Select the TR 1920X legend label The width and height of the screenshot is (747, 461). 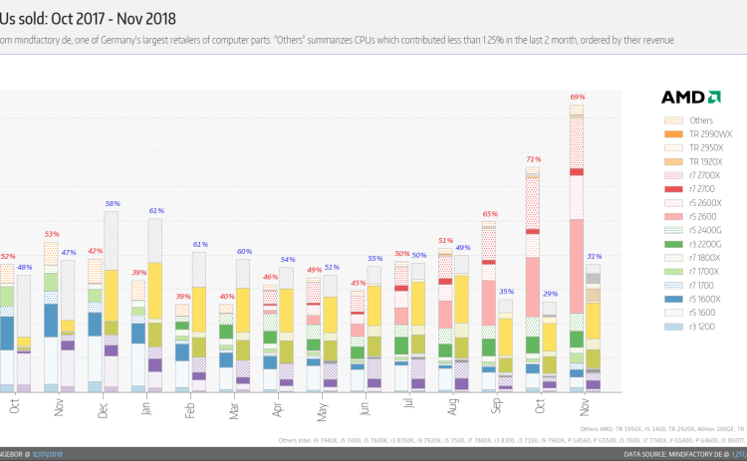click(x=705, y=162)
